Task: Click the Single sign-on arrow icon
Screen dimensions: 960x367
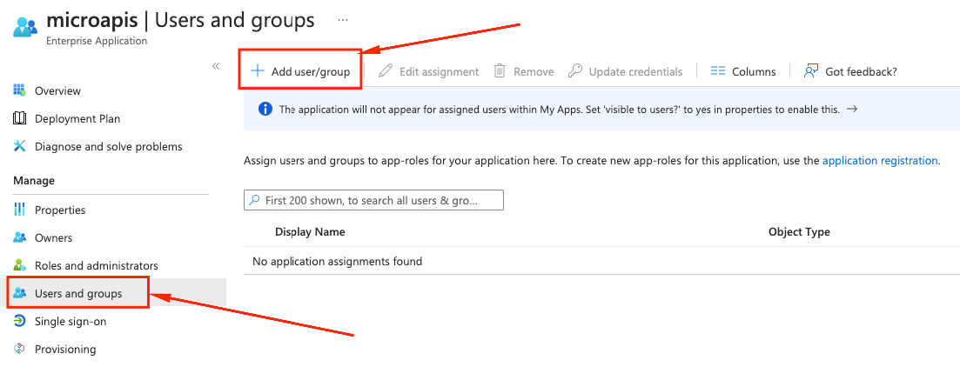Action: click(x=20, y=321)
